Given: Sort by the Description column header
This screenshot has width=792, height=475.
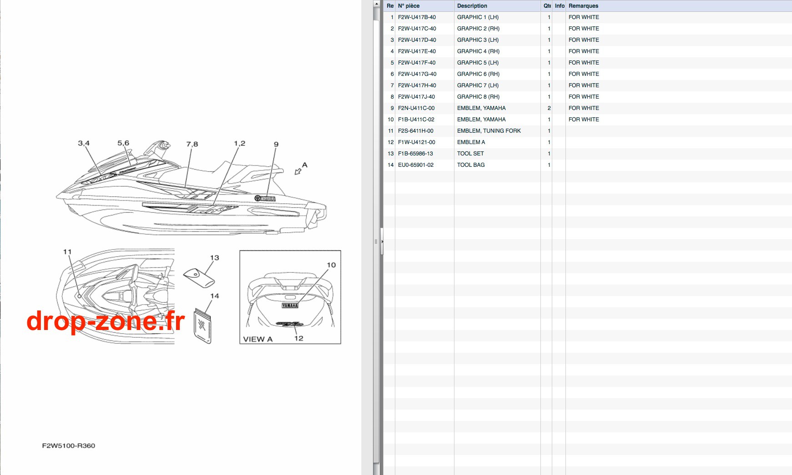Looking at the screenshot, I should click(497, 6).
